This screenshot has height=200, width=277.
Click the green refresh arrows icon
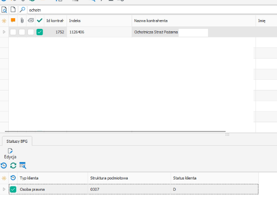coord(13,166)
